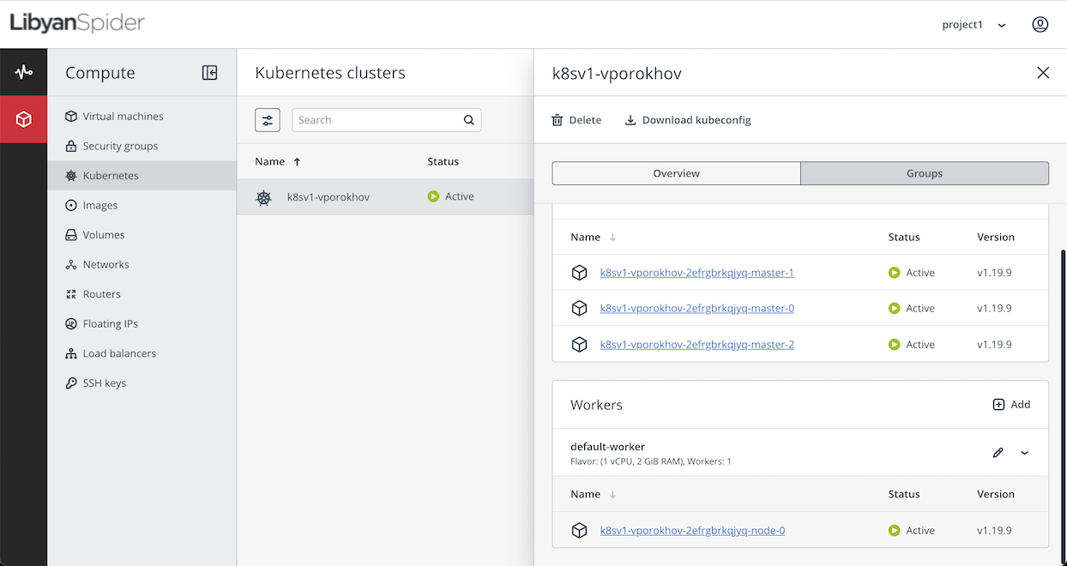Open the k8sv1-vporokhov-2efrgbrkqjyq-node-0 link
The width and height of the screenshot is (1067, 566).
693,530
